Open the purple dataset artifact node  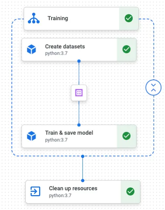coord(79,93)
